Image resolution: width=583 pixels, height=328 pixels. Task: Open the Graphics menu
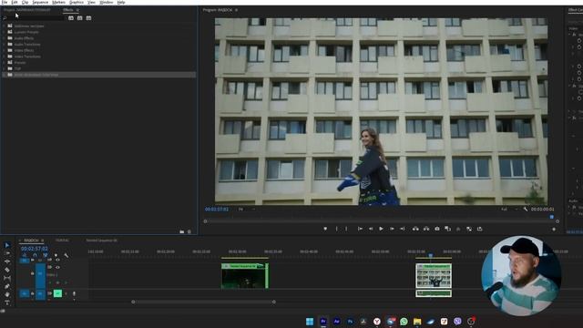point(77,2)
